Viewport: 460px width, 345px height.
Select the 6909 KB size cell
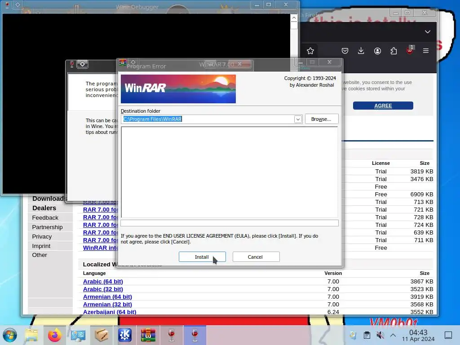click(x=421, y=194)
